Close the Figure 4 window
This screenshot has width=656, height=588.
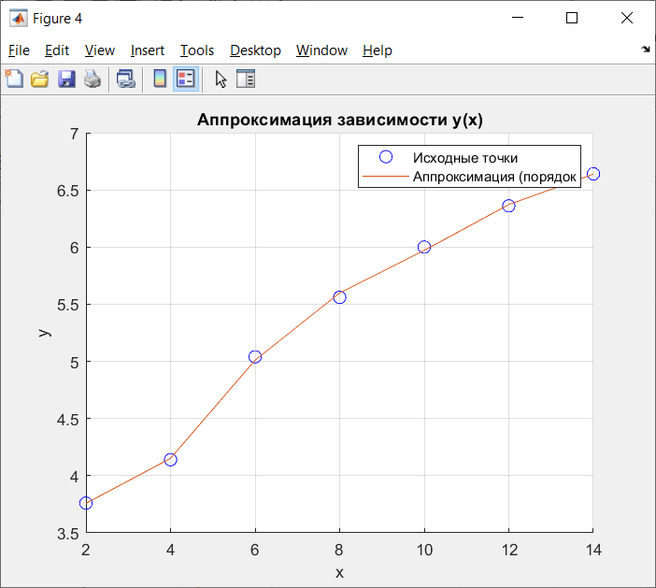point(627,18)
